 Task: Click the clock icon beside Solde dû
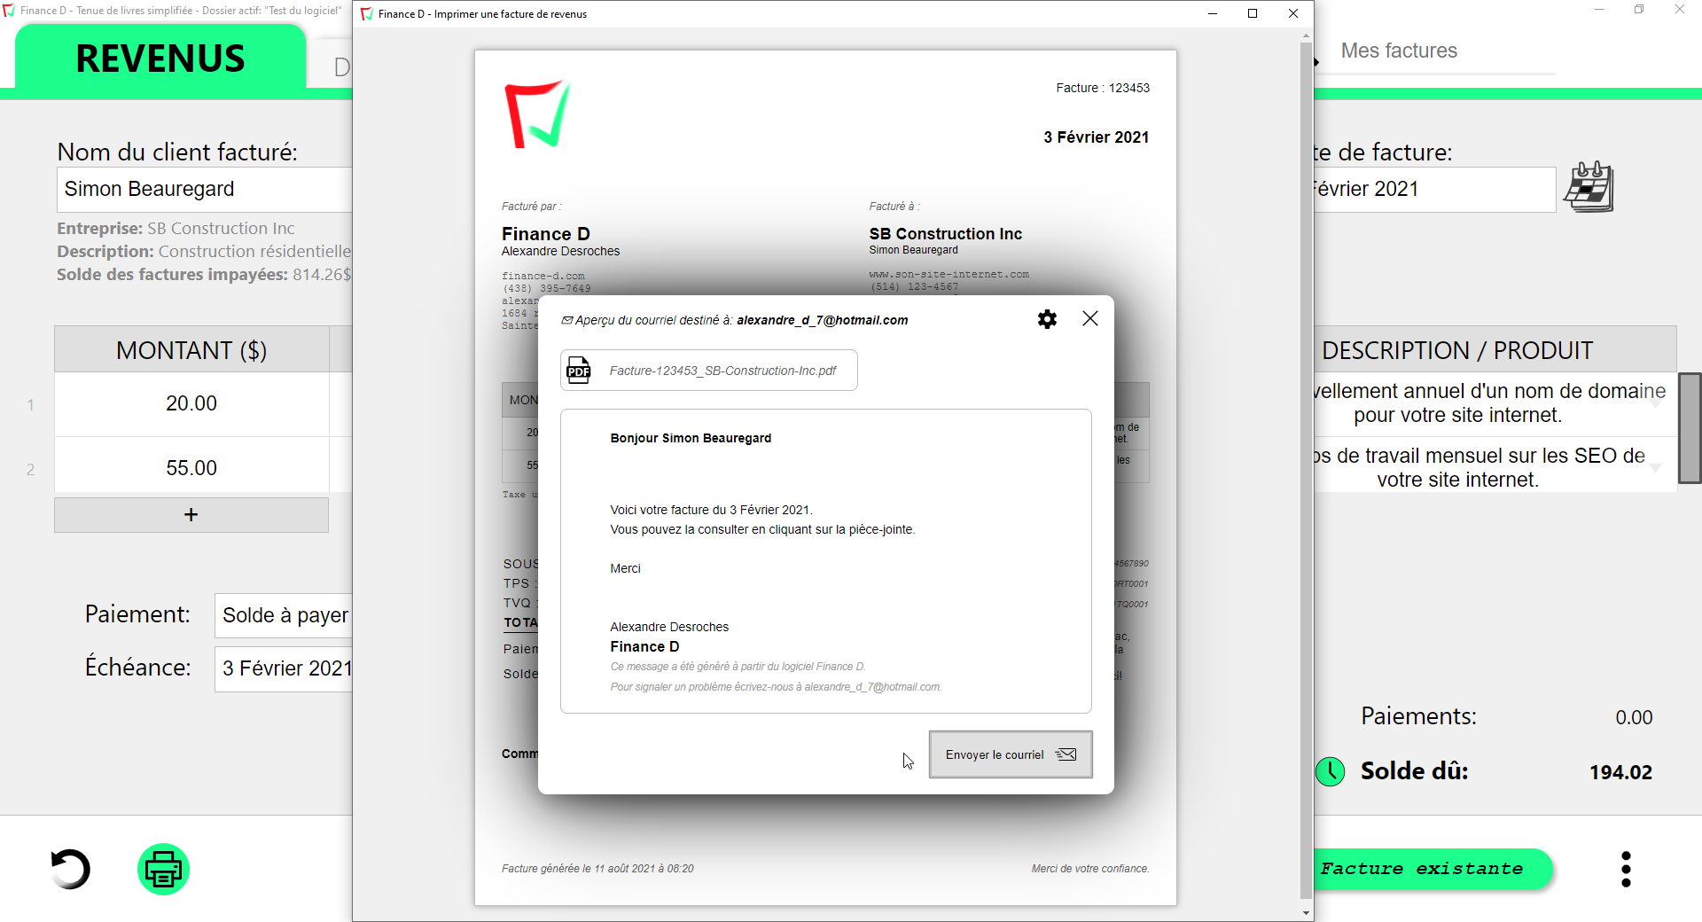1330,771
